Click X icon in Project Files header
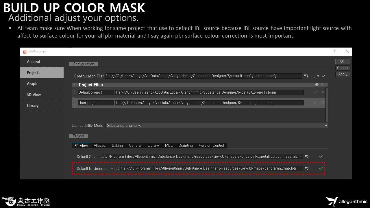The width and height of the screenshot is (370, 208). pyautogui.click(x=322, y=85)
